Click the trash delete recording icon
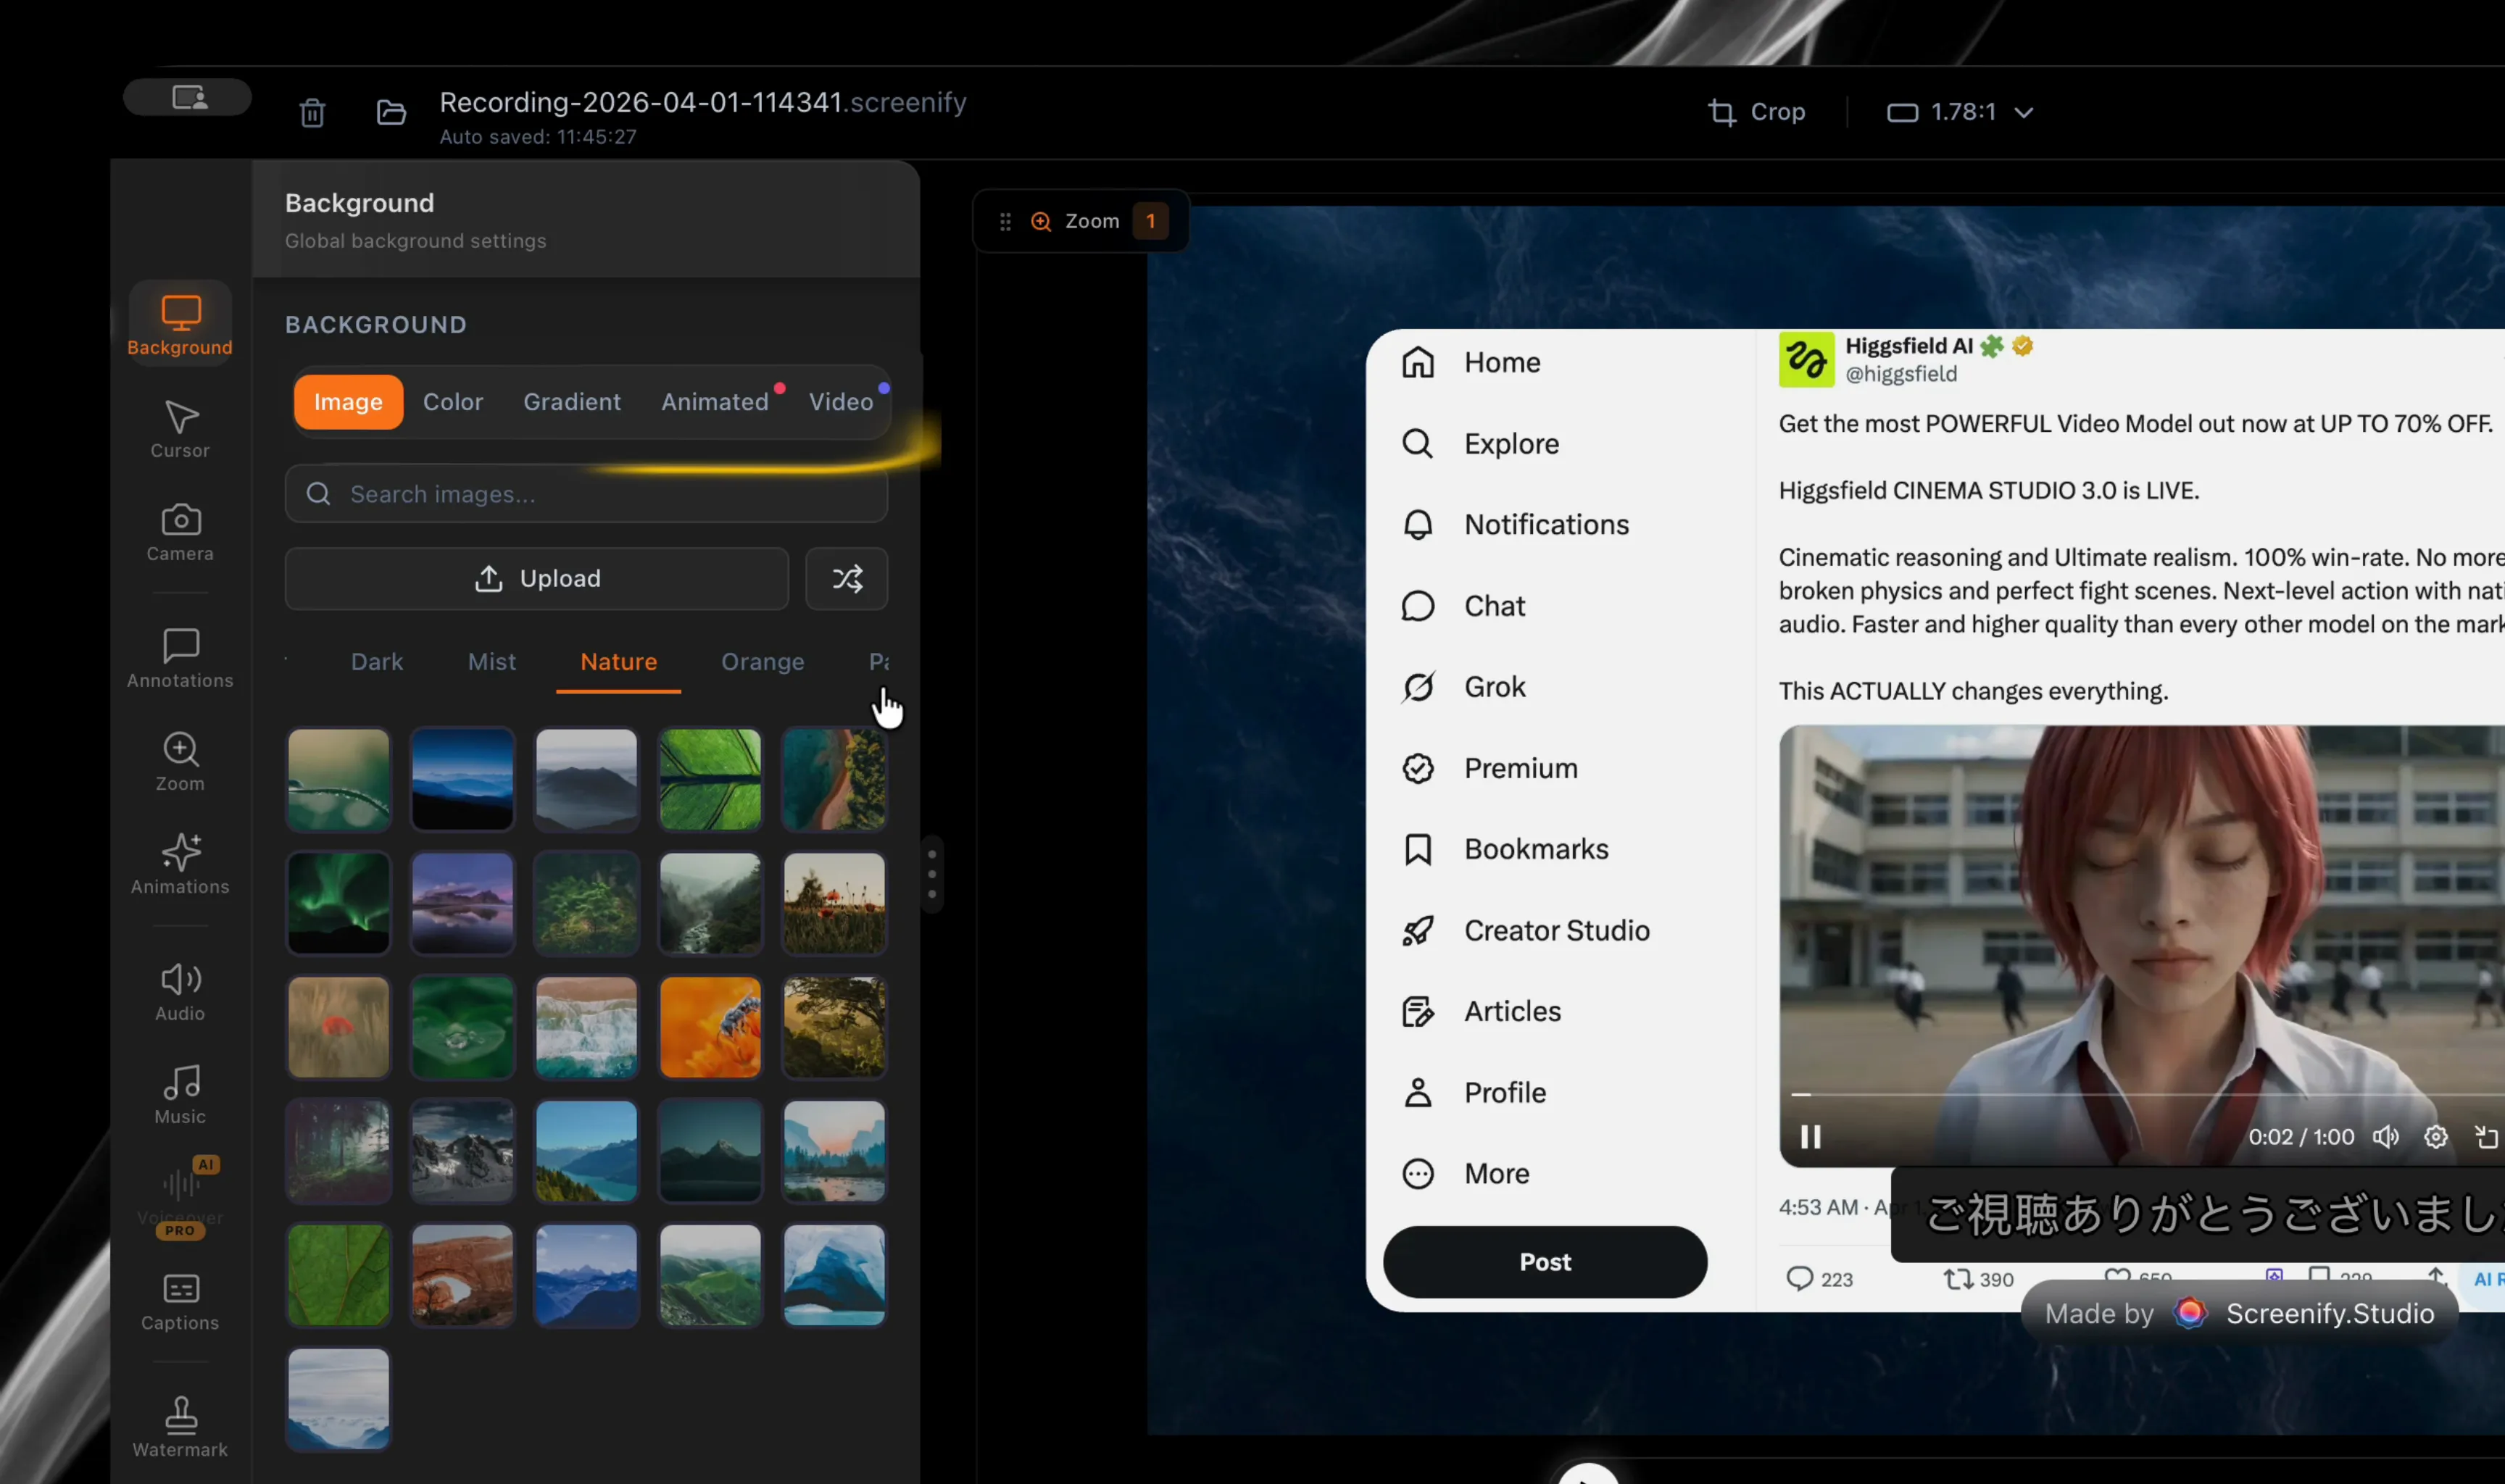Image resolution: width=2505 pixels, height=1484 pixels. (x=312, y=113)
